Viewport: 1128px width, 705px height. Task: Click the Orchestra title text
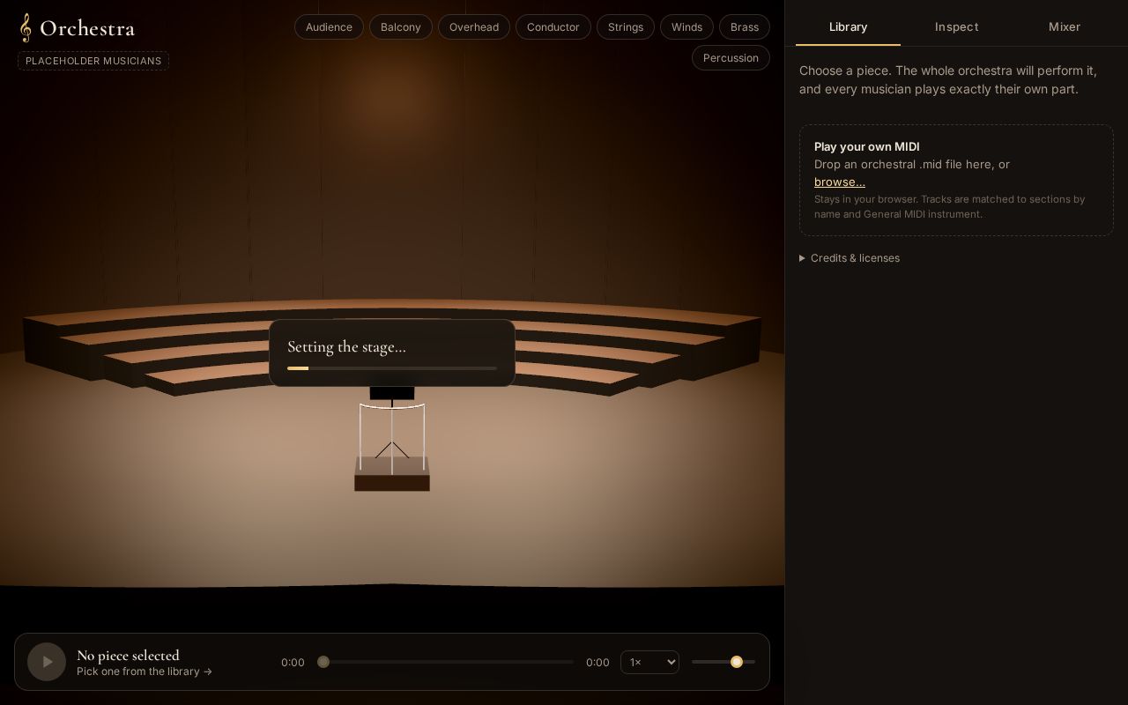pyautogui.click(x=87, y=28)
